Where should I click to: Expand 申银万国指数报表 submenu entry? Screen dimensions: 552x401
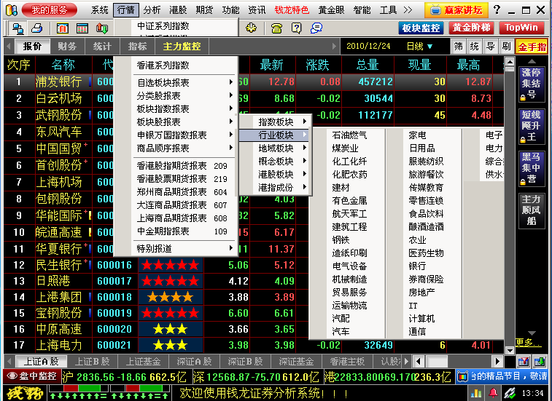click(x=184, y=135)
